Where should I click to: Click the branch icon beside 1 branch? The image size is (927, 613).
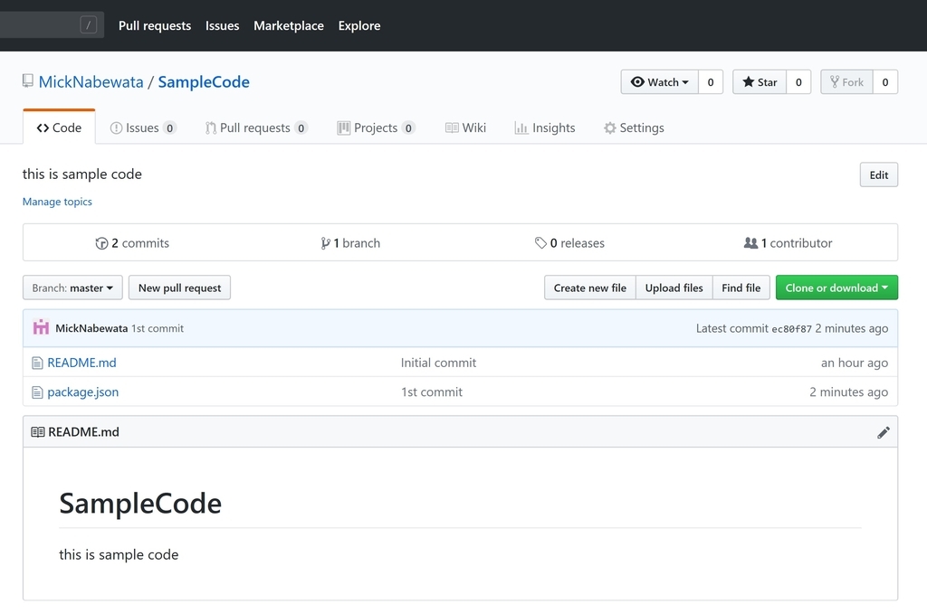(325, 243)
